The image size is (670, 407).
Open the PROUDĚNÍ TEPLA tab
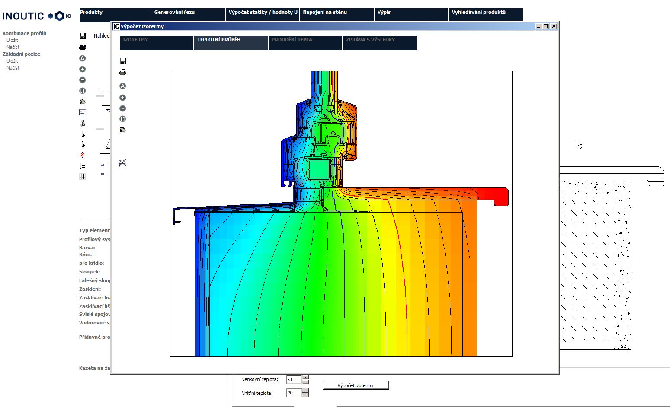tap(305, 43)
